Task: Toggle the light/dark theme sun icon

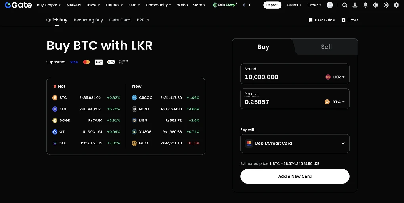Action: click(386, 5)
